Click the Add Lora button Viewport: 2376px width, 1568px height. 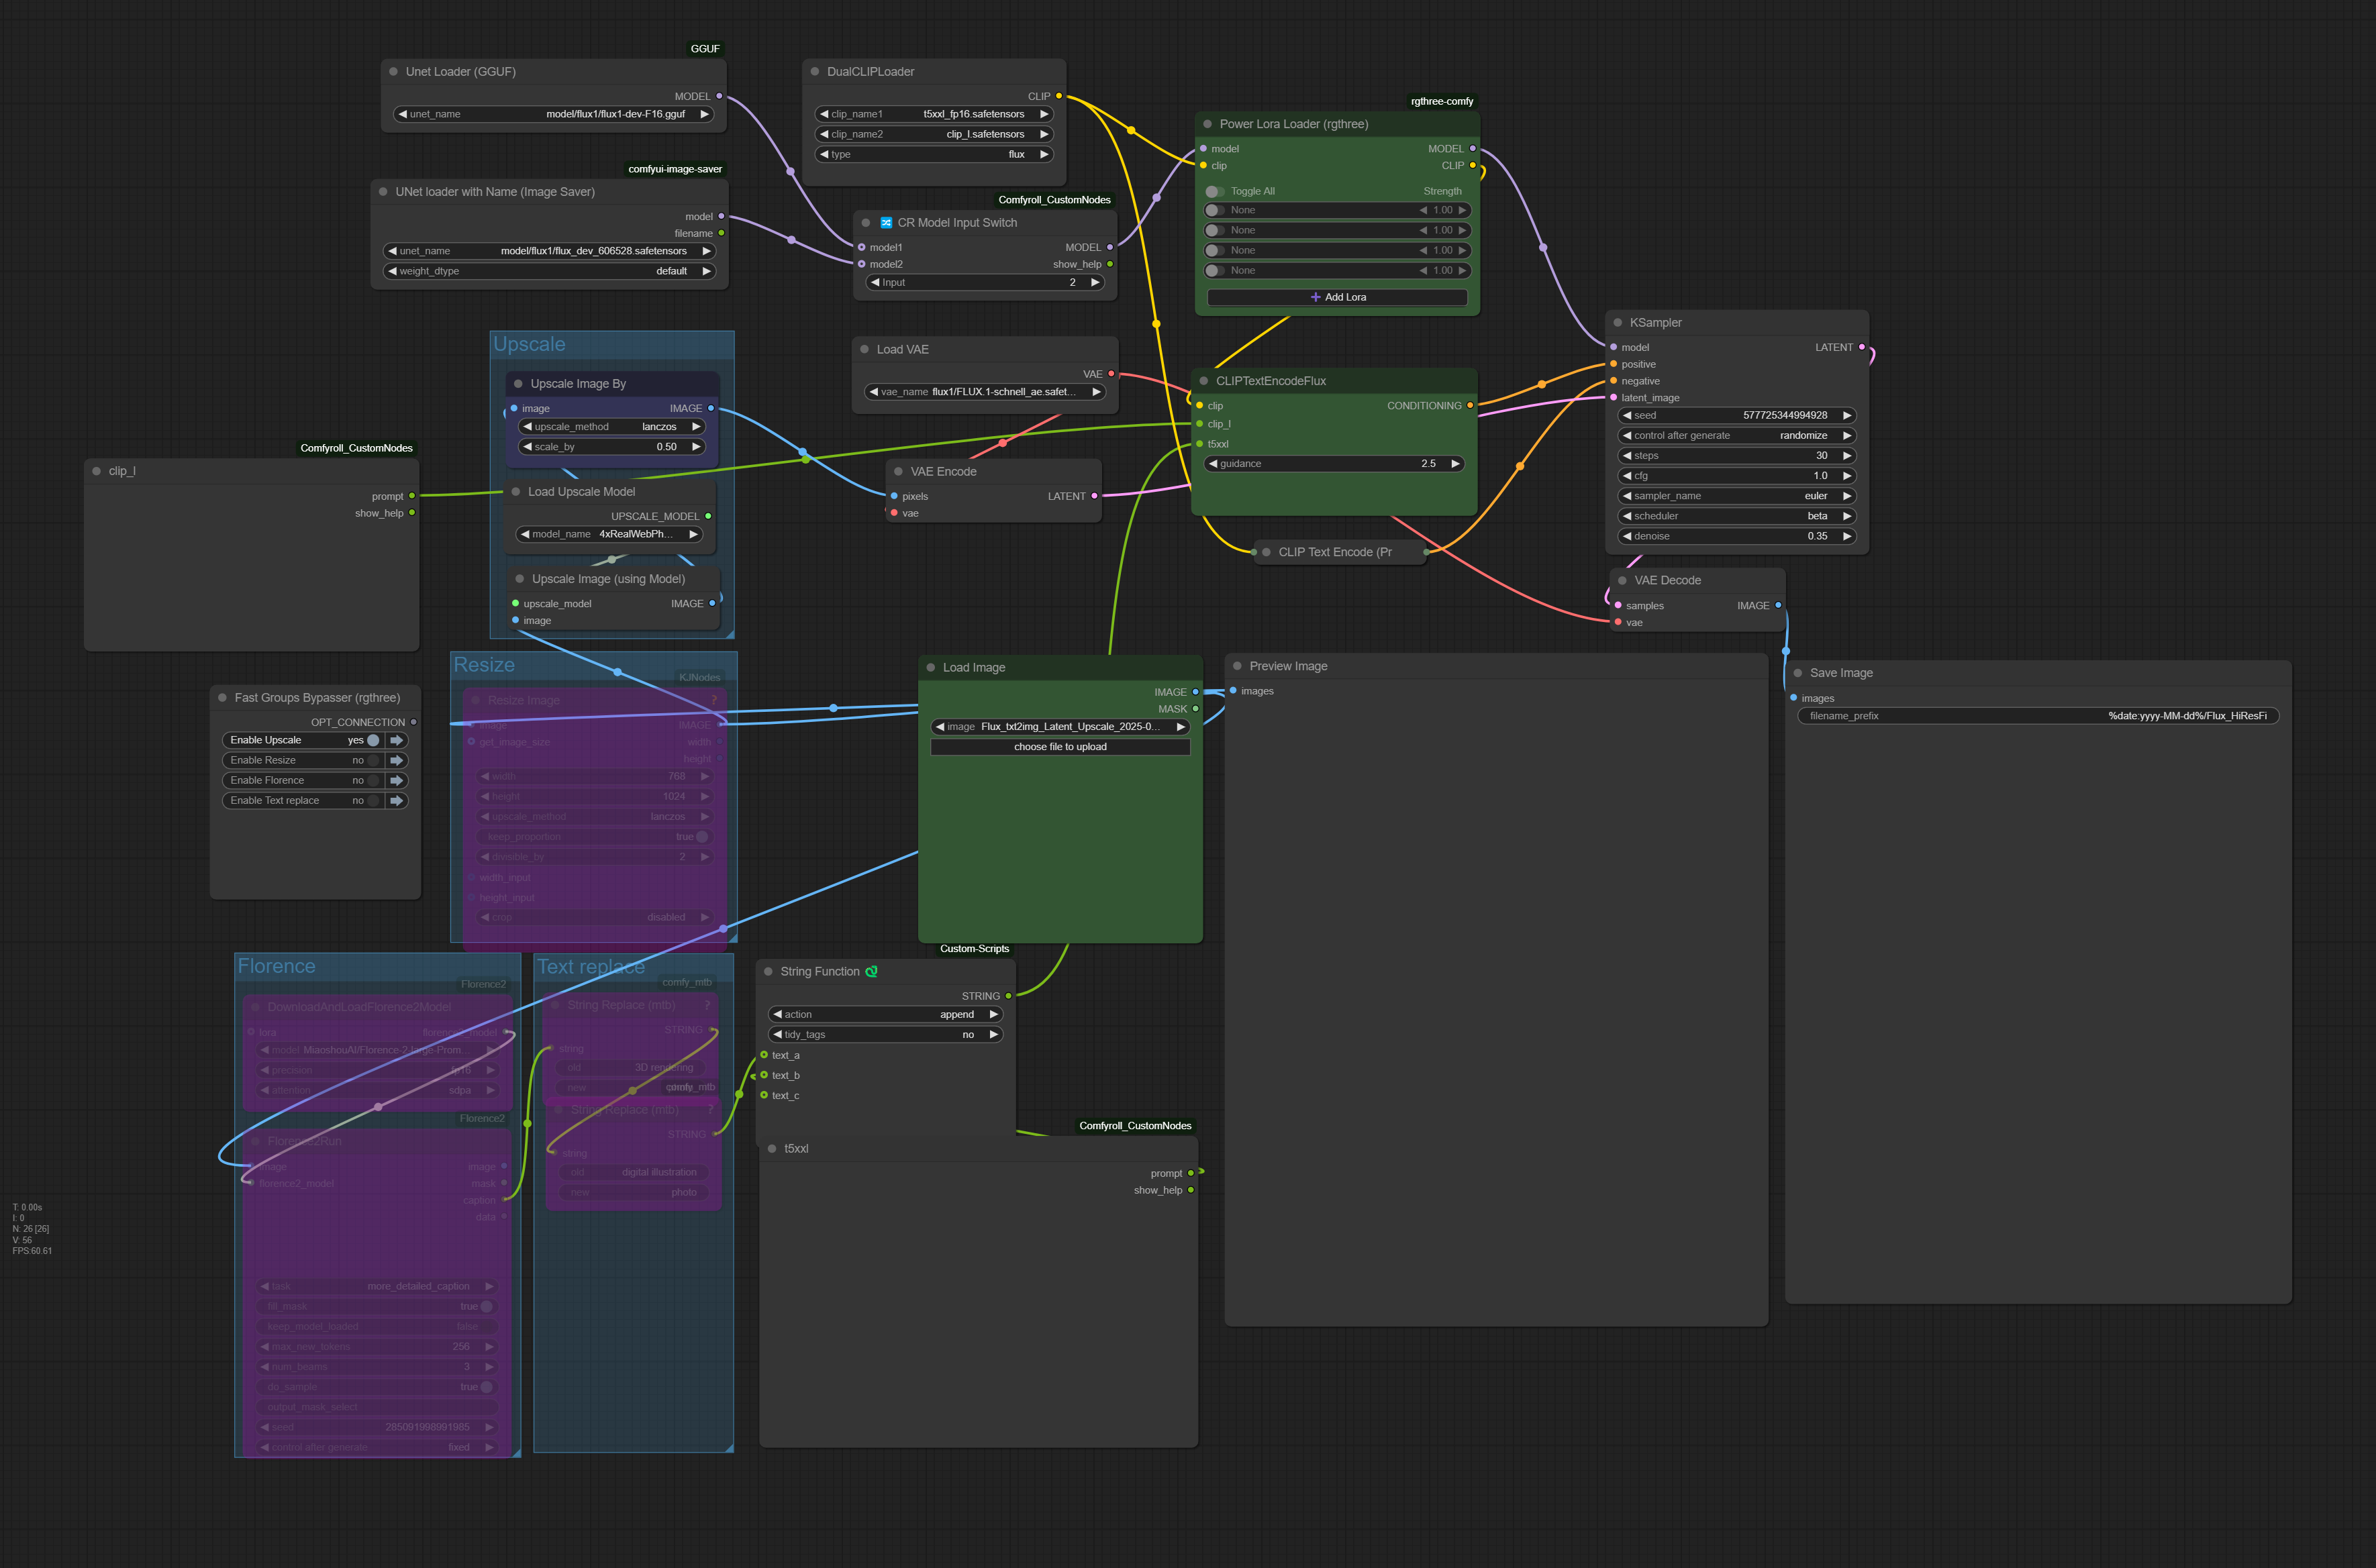pos(1336,297)
